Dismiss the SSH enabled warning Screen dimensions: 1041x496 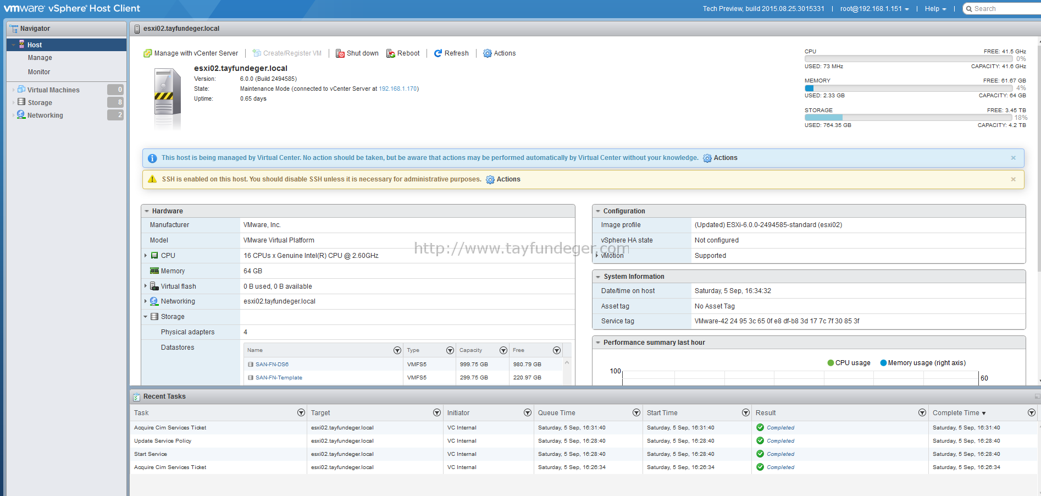click(x=1014, y=179)
